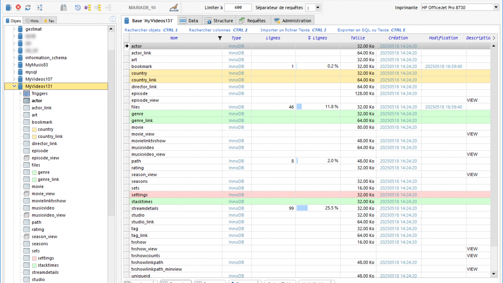This screenshot has height=283, width=503.
Task: Switch to the Fav. tab
Action: coord(49,21)
